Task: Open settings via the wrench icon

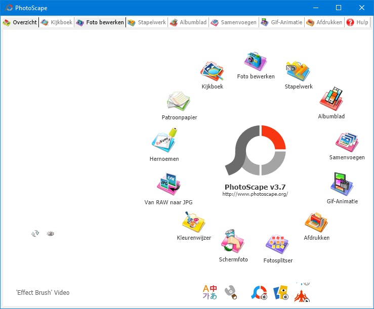Action: click(231, 292)
